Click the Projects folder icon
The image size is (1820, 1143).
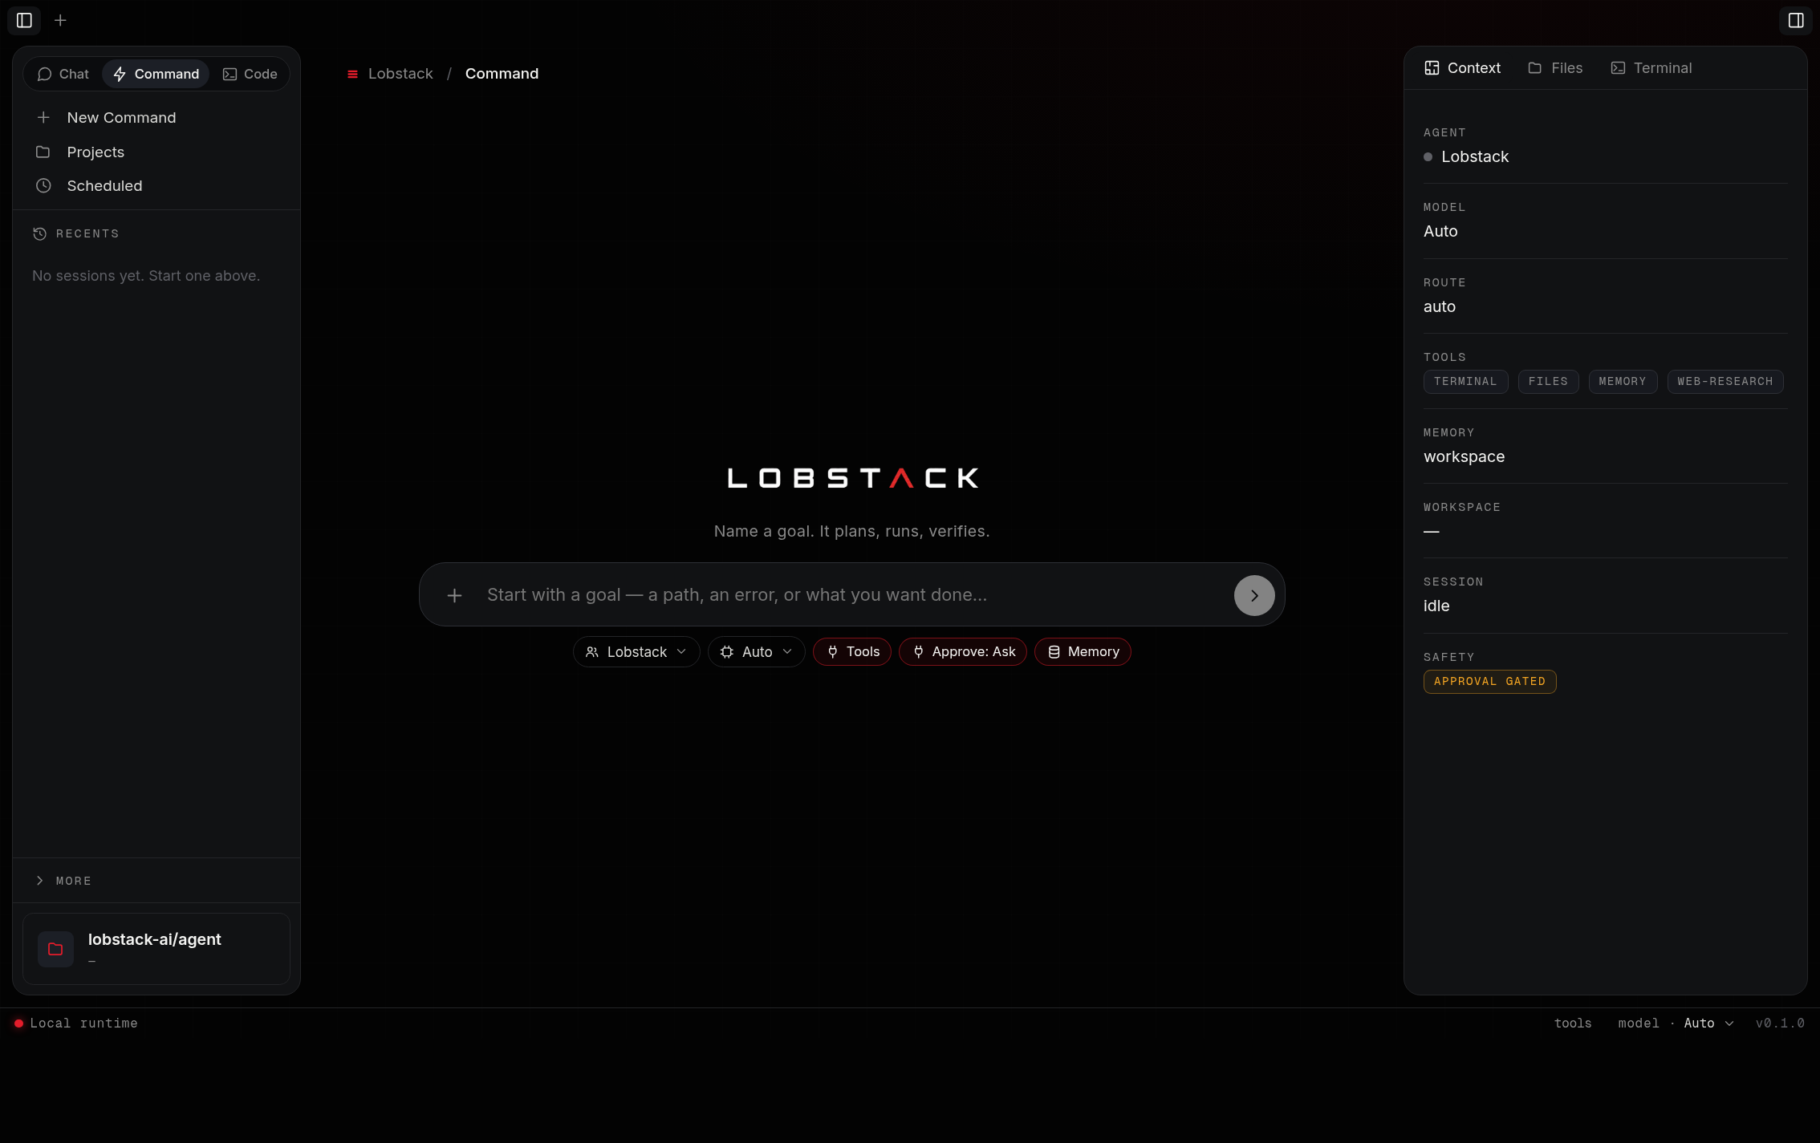[x=43, y=152]
